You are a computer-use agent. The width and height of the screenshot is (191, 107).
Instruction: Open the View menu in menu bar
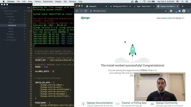[x=30, y=1]
